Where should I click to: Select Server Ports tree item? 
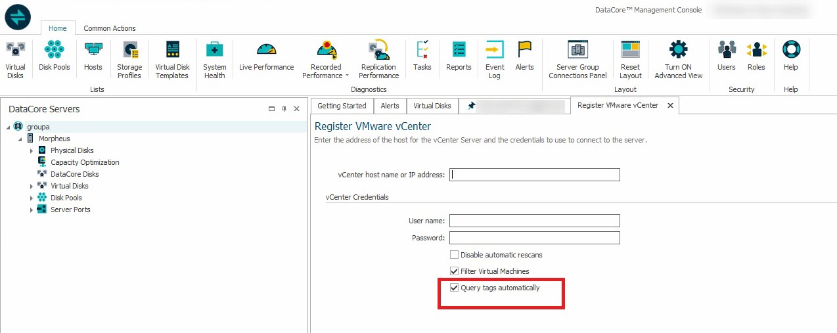(x=70, y=210)
